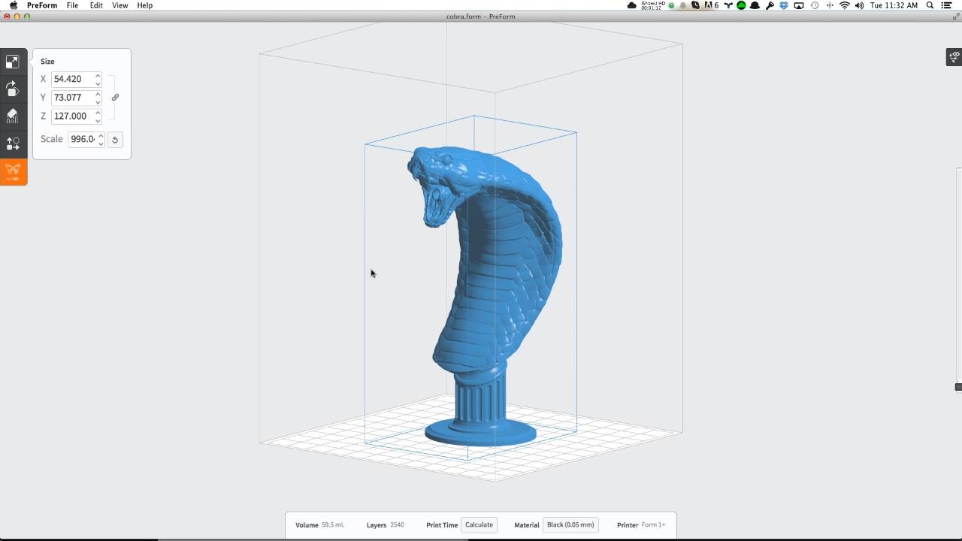Increase Y size with stepper up arrow

pyautogui.click(x=98, y=94)
